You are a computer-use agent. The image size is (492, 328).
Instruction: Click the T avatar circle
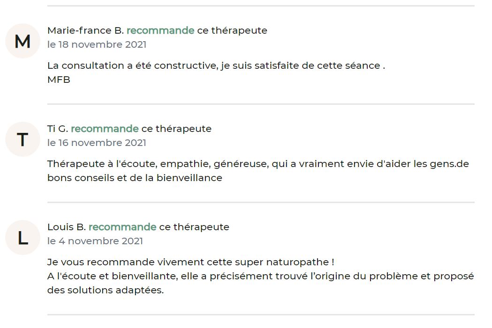coord(23,139)
